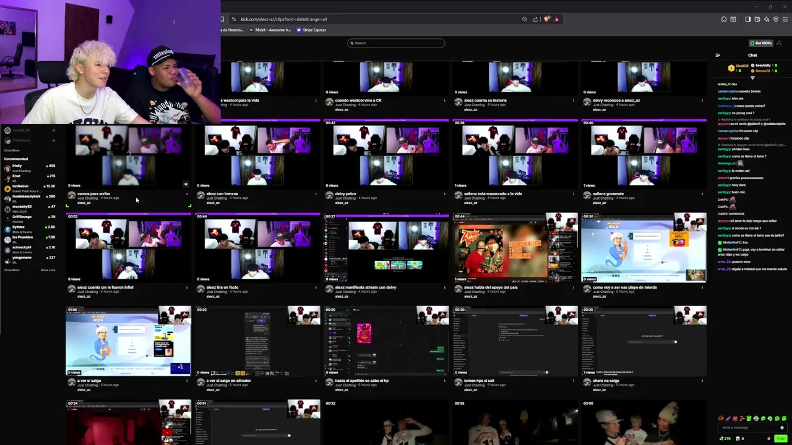Screen dimensions: 792x445
Task: Open the Brave Wallet icon
Action: [x=757, y=19]
